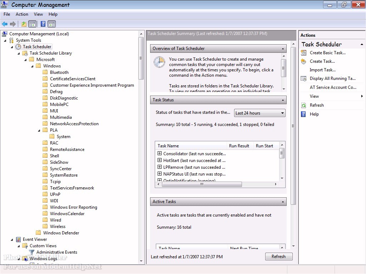Click the Computer Management title bar icon
This screenshot has height=274, width=366.
[x=4, y=4]
